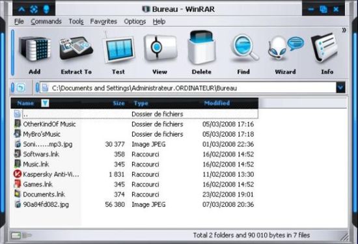Open the Commands menu
The height and width of the screenshot is (244, 358).
click(46, 21)
